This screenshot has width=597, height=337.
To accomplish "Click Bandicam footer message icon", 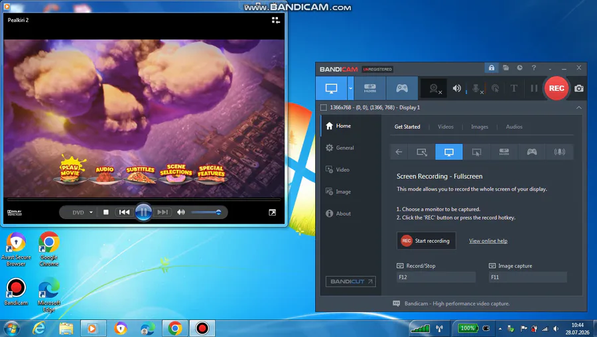I will tap(397, 303).
